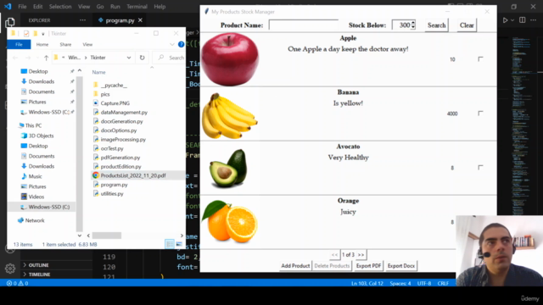Switch to details view icon in File Explorer
Image resolution: width=543 pixels, height=305 pixels.
pos(170,244)
